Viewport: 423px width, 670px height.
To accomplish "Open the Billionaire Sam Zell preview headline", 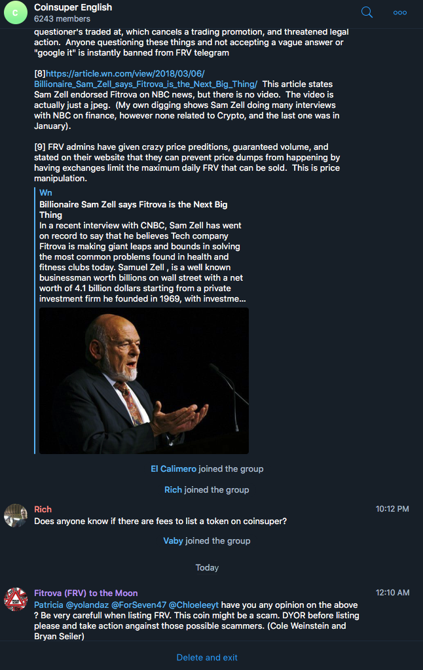I will pyautogui.click(x=133, y=209).
